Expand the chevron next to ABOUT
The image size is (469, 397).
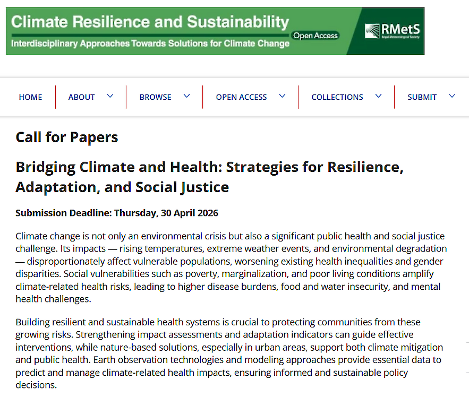[110, 97]
